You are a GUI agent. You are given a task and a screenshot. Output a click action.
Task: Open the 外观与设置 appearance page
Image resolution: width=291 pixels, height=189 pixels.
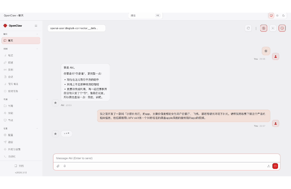click(x=21, y=149)
